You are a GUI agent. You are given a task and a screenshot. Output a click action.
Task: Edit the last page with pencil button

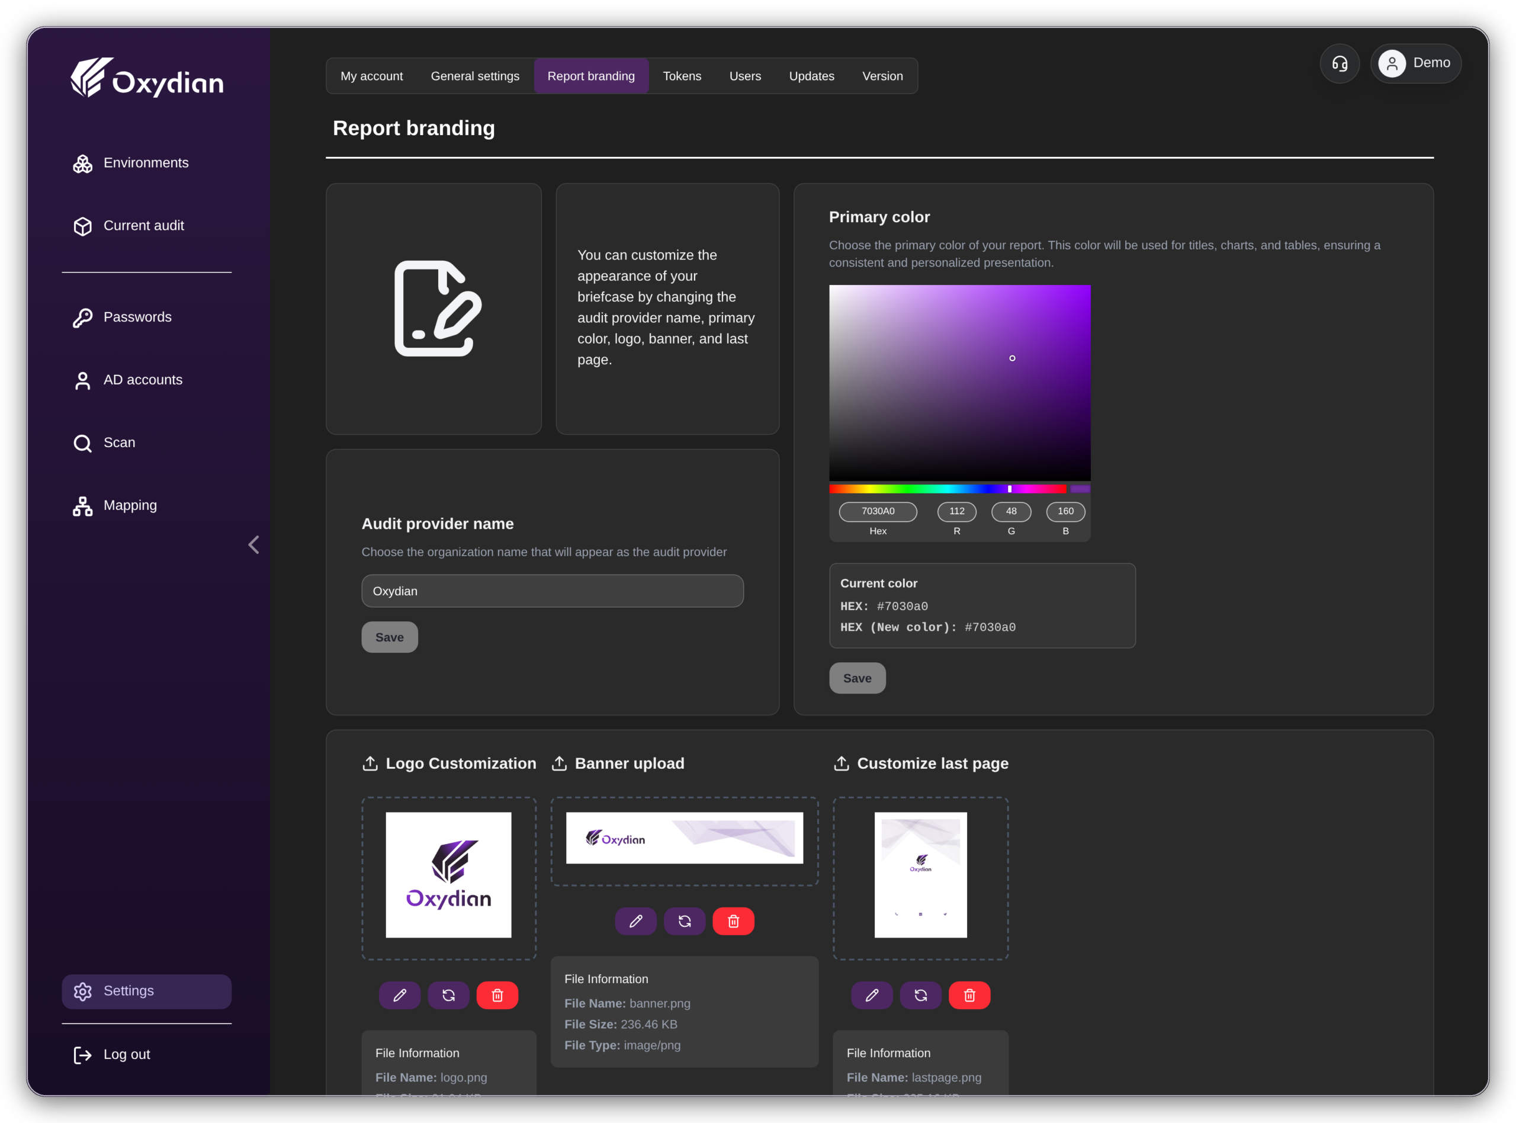click(x=872, y=995)
